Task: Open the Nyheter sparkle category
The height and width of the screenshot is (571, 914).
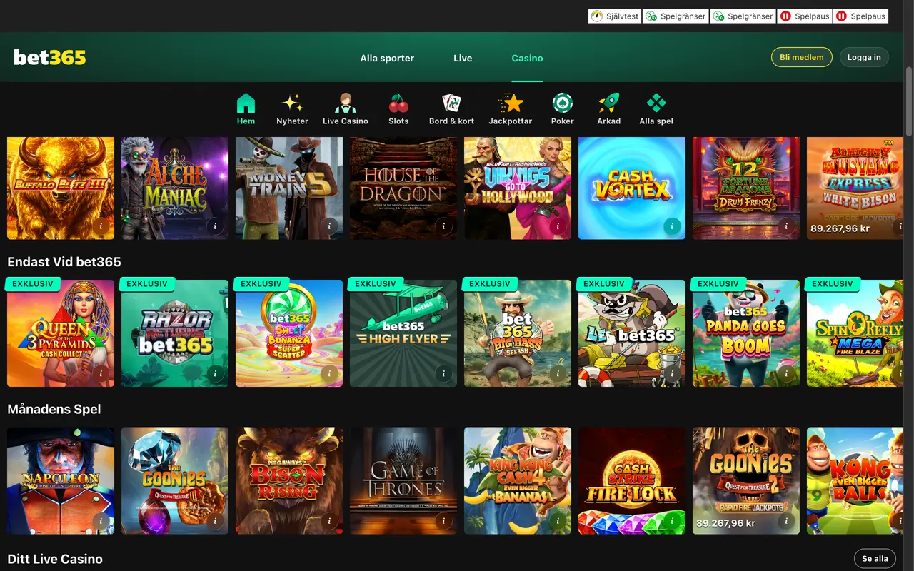Action: [292, 108]
